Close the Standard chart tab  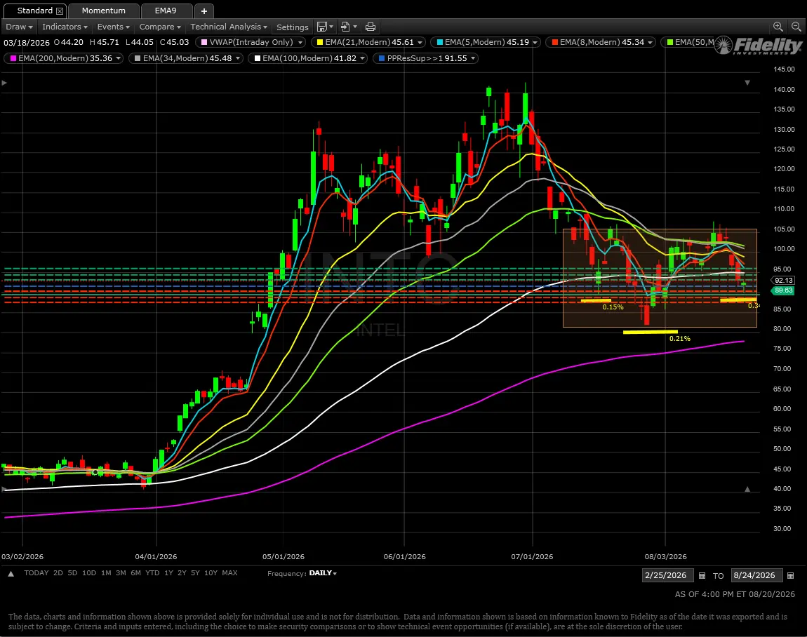pos(60,11)
